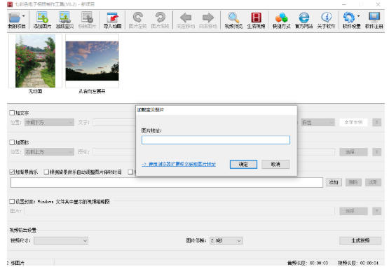Enable the 加文字 checkbox
389x267 pixels.
coord(12,113)
